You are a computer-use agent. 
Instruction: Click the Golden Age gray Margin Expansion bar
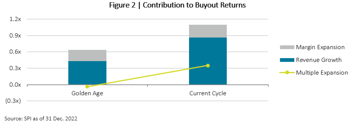click(x=87, y=55)
